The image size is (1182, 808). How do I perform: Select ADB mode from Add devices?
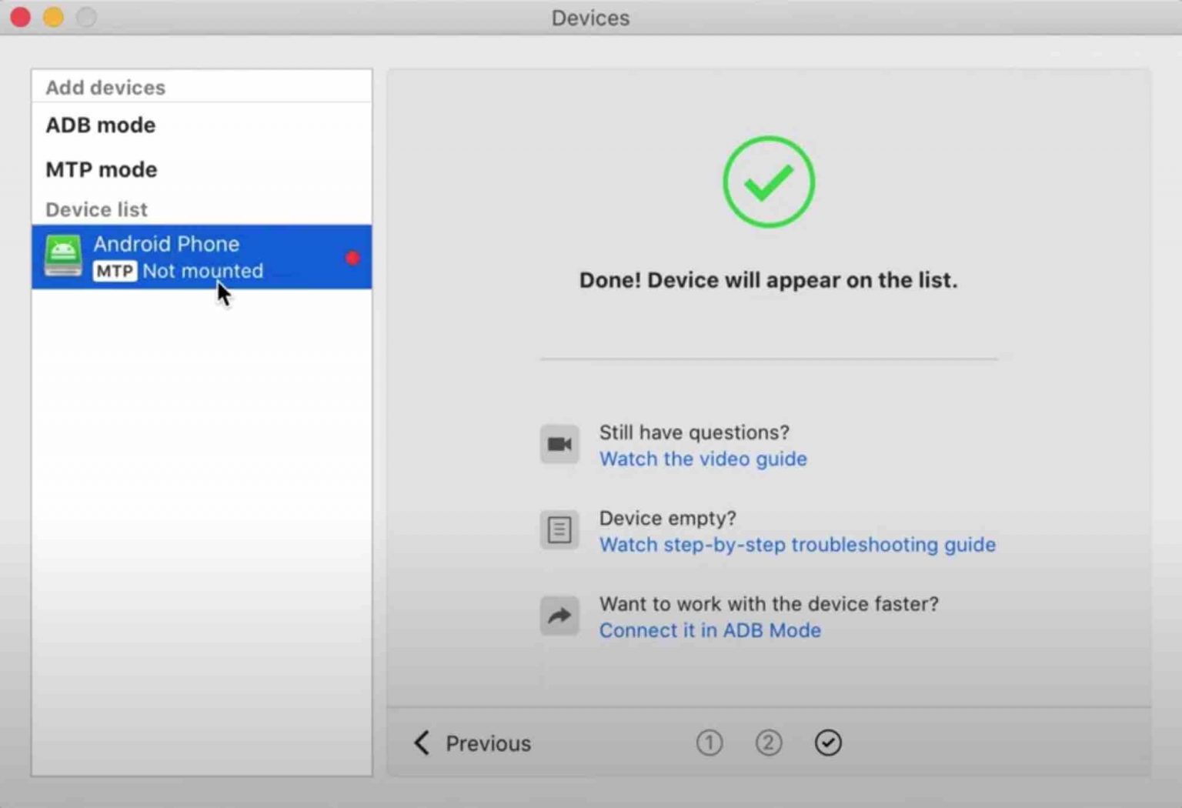100,125
